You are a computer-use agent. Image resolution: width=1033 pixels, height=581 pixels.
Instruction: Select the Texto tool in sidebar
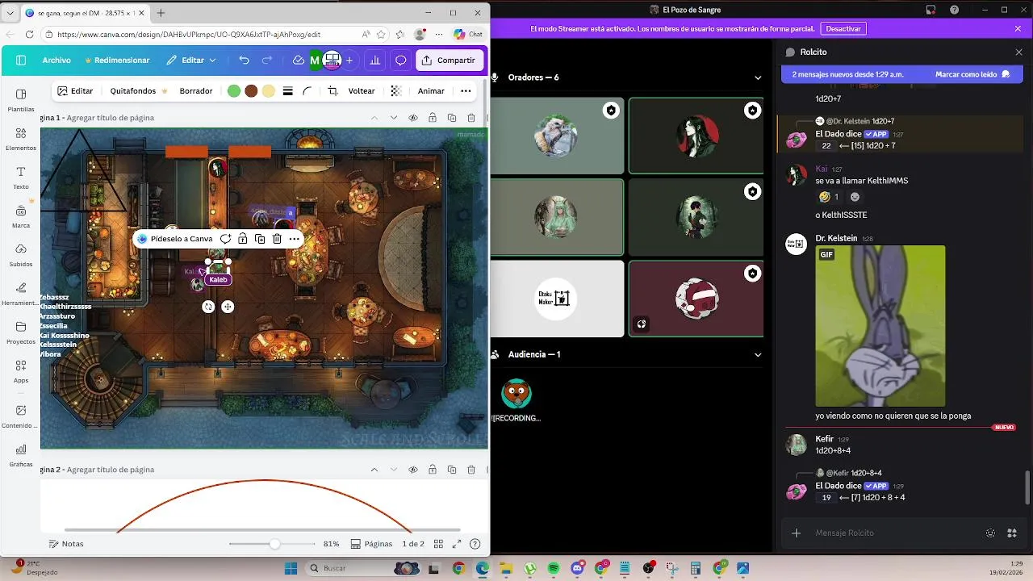(x=21, y=178)
